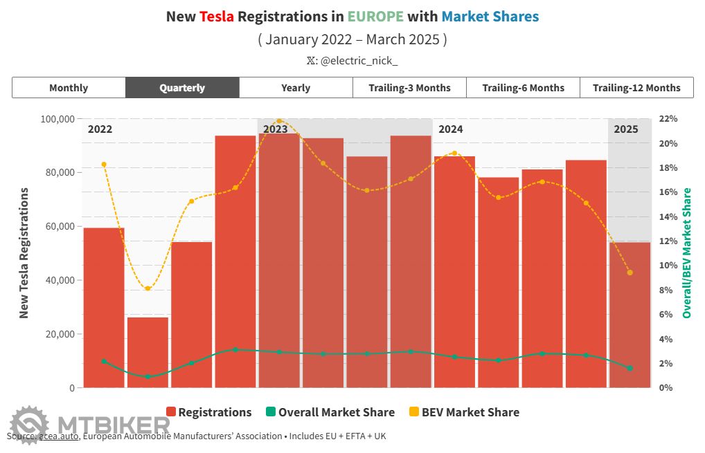Hide the Overall Market Share series

tap(336, 412)
